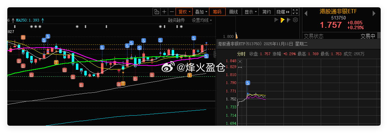Click the orange 自 marker on chart
388x133 pixels.
point(23,37)
